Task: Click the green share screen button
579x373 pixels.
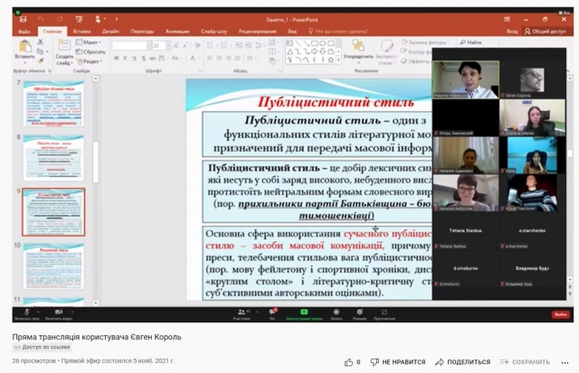Action: (x=302, y=312)
